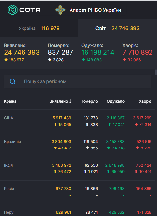
Task: Click the sort arrow next to Виявлено header
Action: [70, 101]
